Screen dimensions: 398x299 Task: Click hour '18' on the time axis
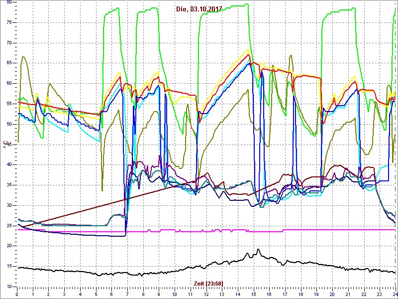point(301,294)
